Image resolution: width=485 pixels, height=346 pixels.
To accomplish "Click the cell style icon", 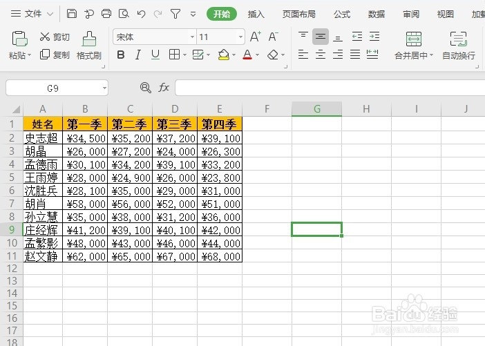I will click(198, 55).
